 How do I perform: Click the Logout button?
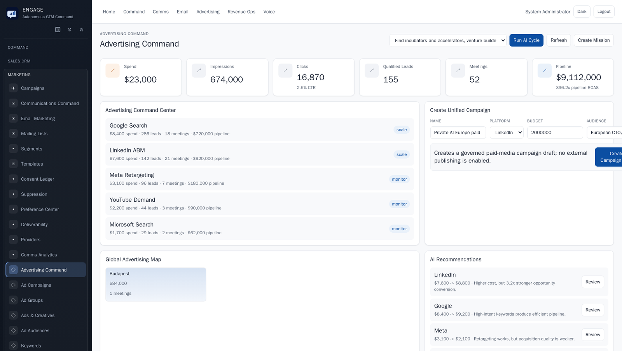[604, 12]
